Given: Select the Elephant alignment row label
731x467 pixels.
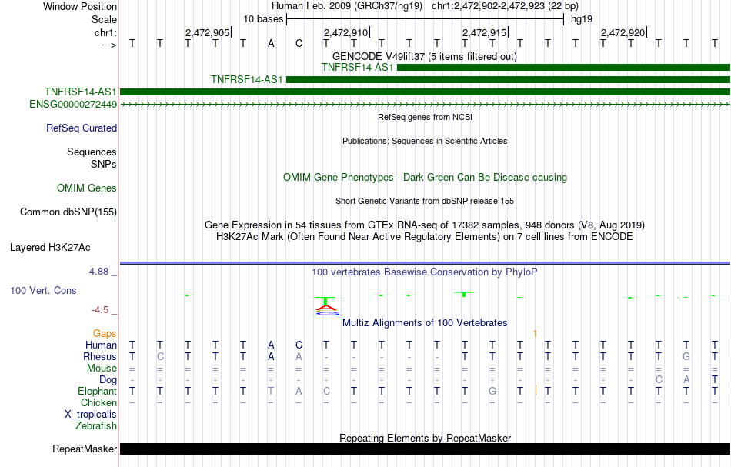Looking at the screenshot, I should tap(97, 391).
